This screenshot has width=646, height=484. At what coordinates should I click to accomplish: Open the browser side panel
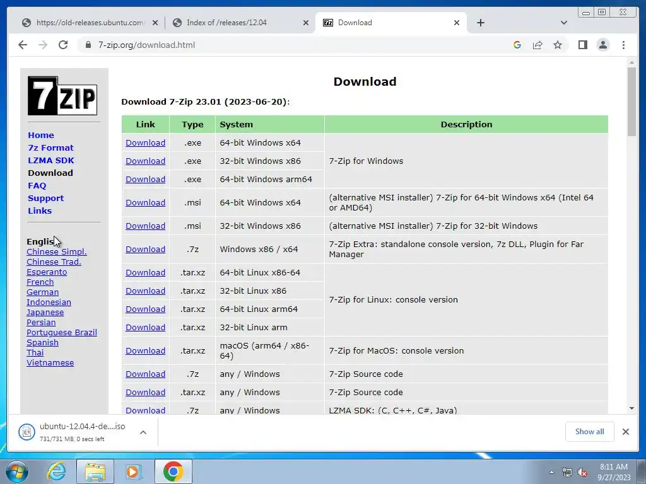click(582, 45)
